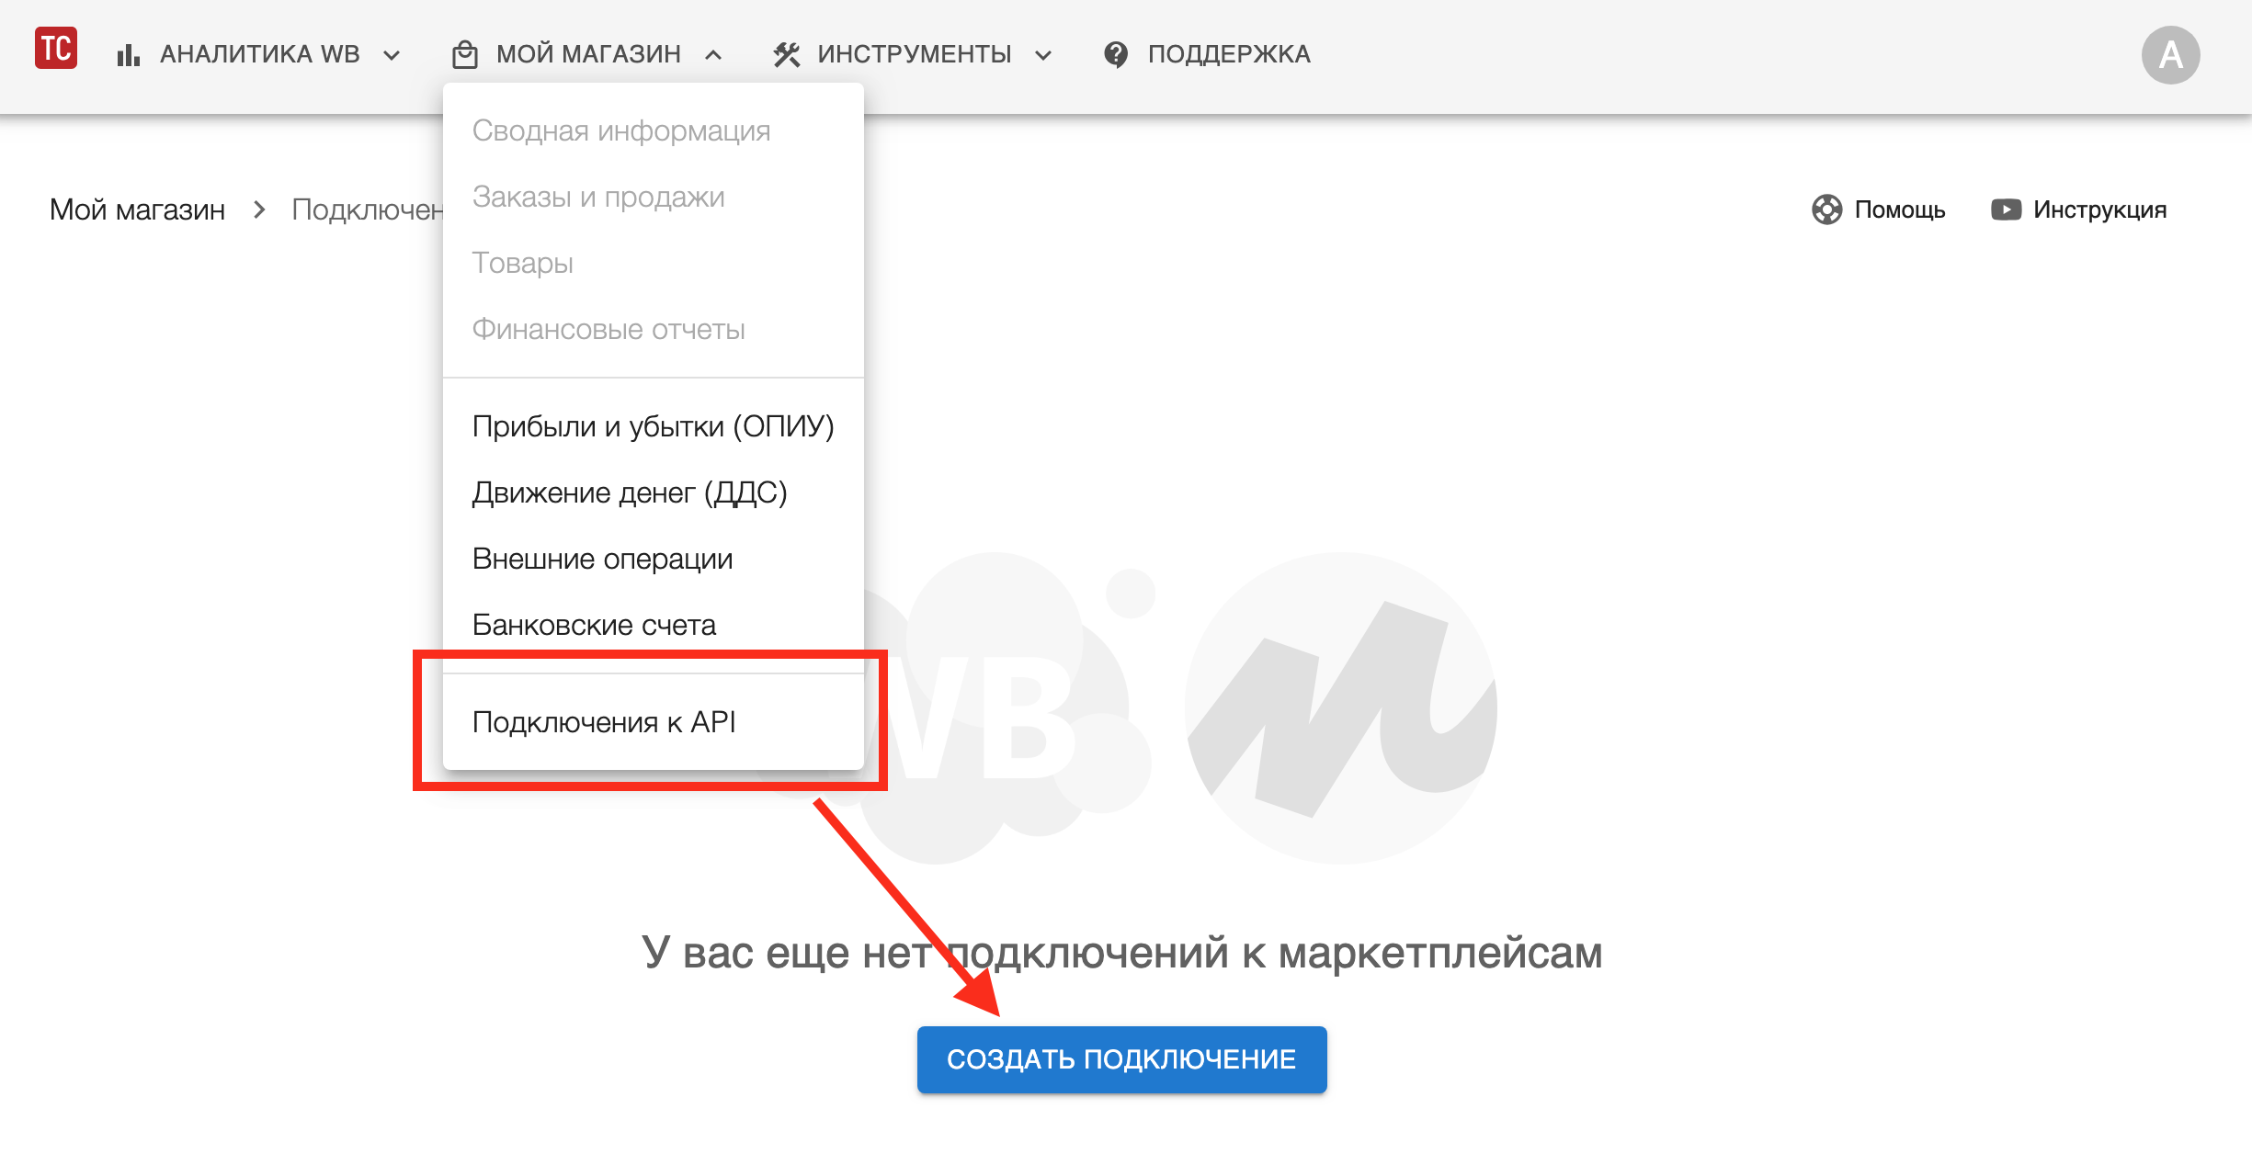The width and height of the screenshot is (2252, 1165).
Task: Open the user avatar with letter A
Action: point(2170,55)
